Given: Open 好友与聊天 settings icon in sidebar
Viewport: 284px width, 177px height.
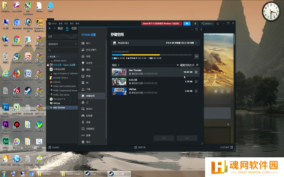Looking at the screenshot, I should coord(83,50).
